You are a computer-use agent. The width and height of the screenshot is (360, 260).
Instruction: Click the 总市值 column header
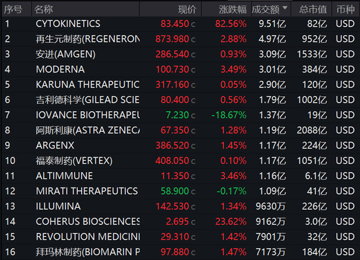(313, 10)
